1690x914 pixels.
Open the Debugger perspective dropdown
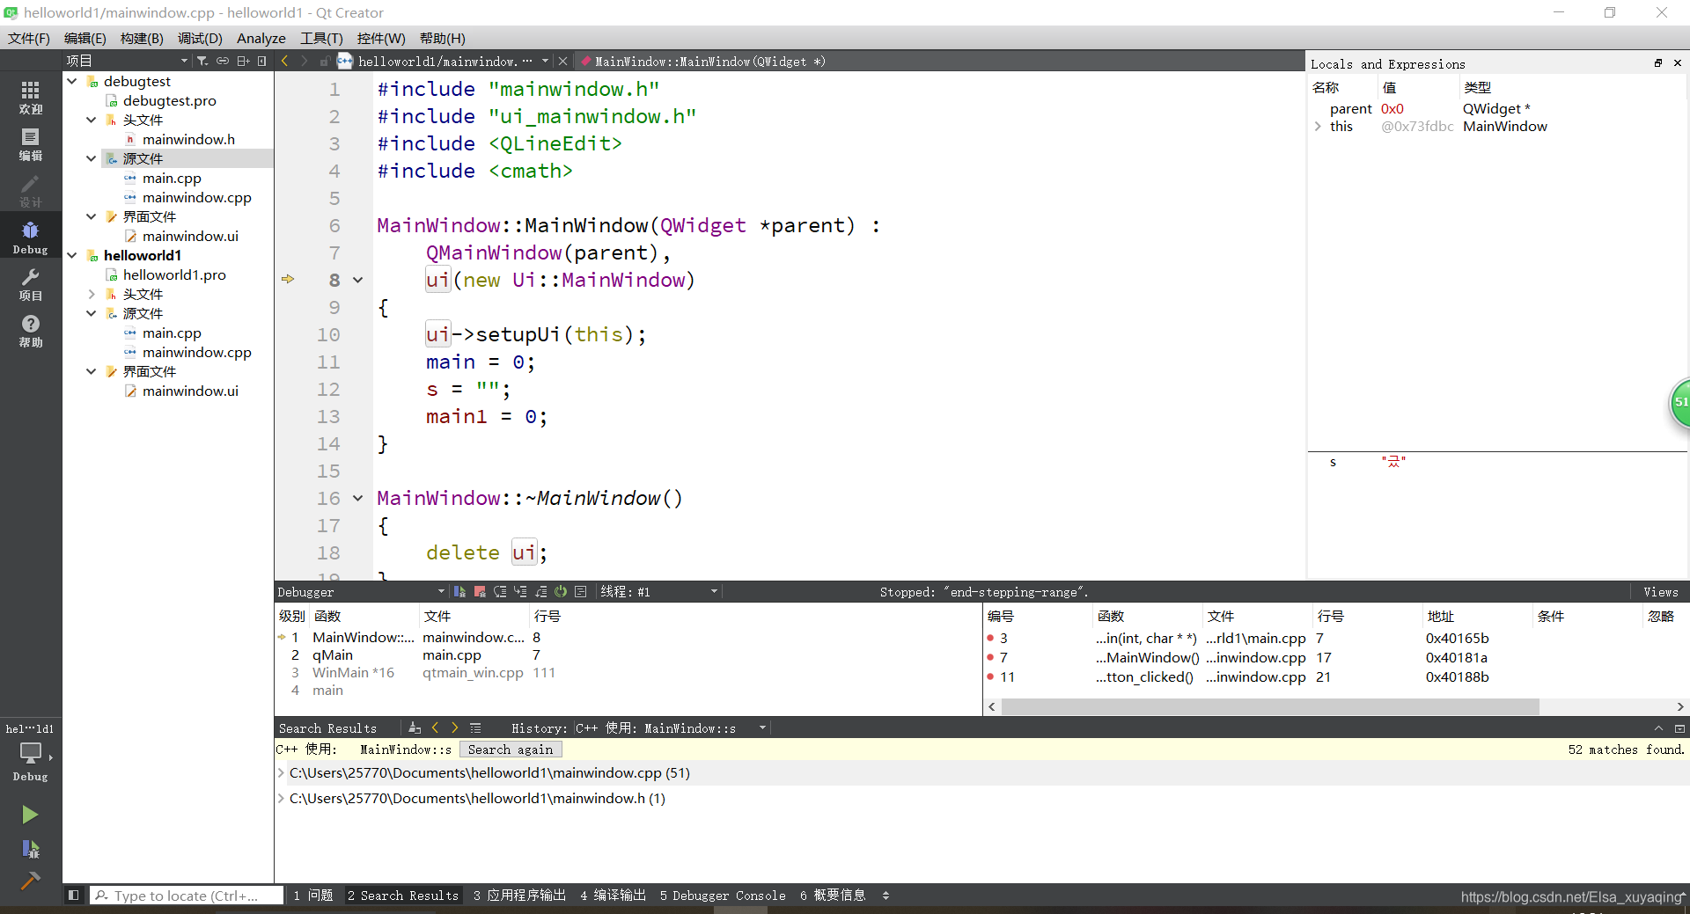click(x=361, y=592)
